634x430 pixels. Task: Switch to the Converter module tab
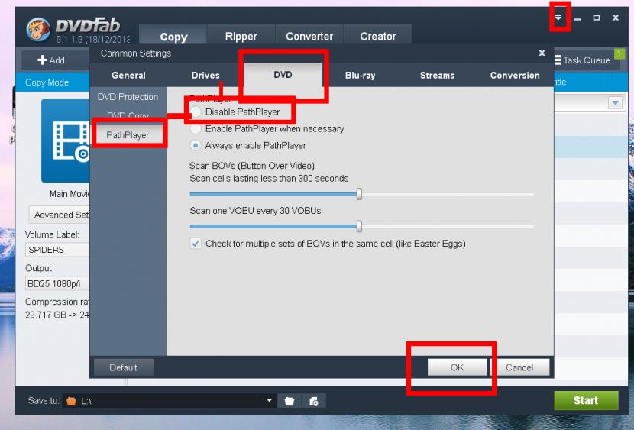pyautogui.click(x=309, y=37)
